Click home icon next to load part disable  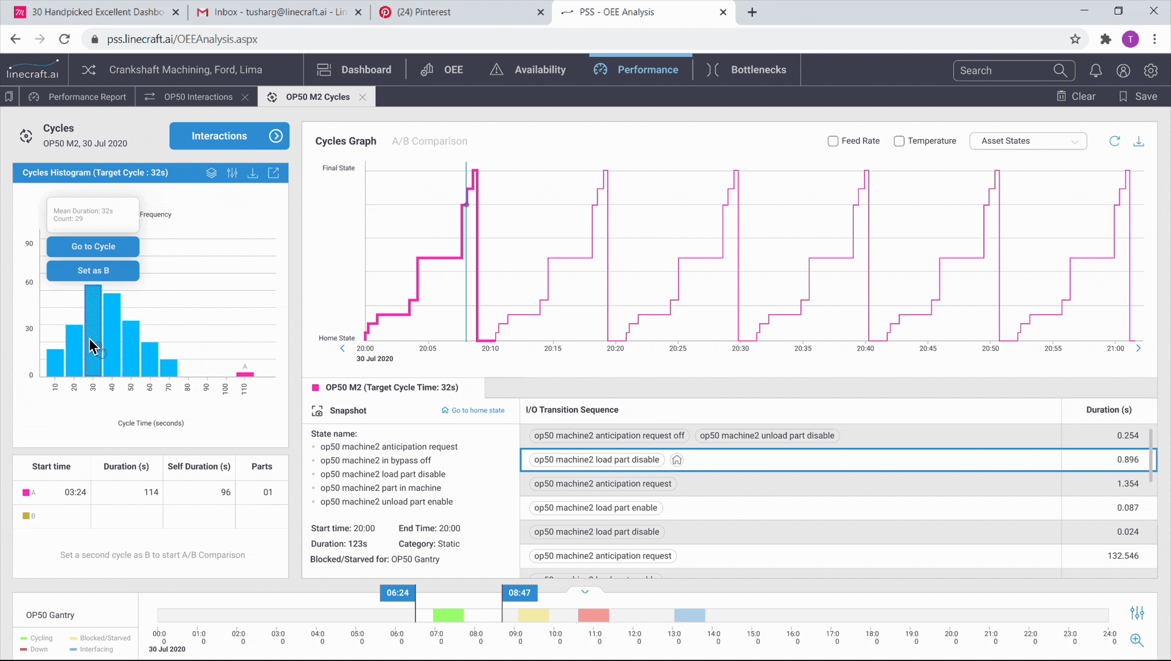[x=677, y=460]
